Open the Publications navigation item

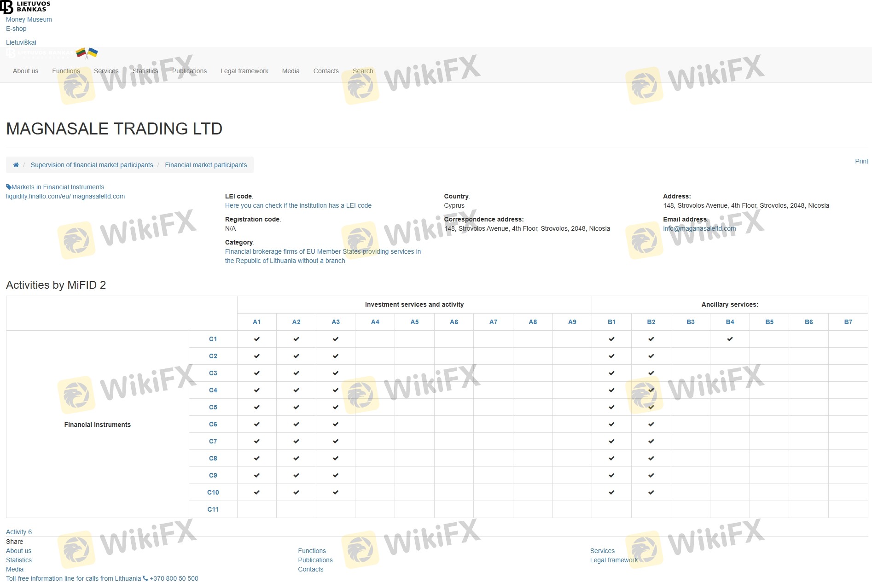point(189,71)
